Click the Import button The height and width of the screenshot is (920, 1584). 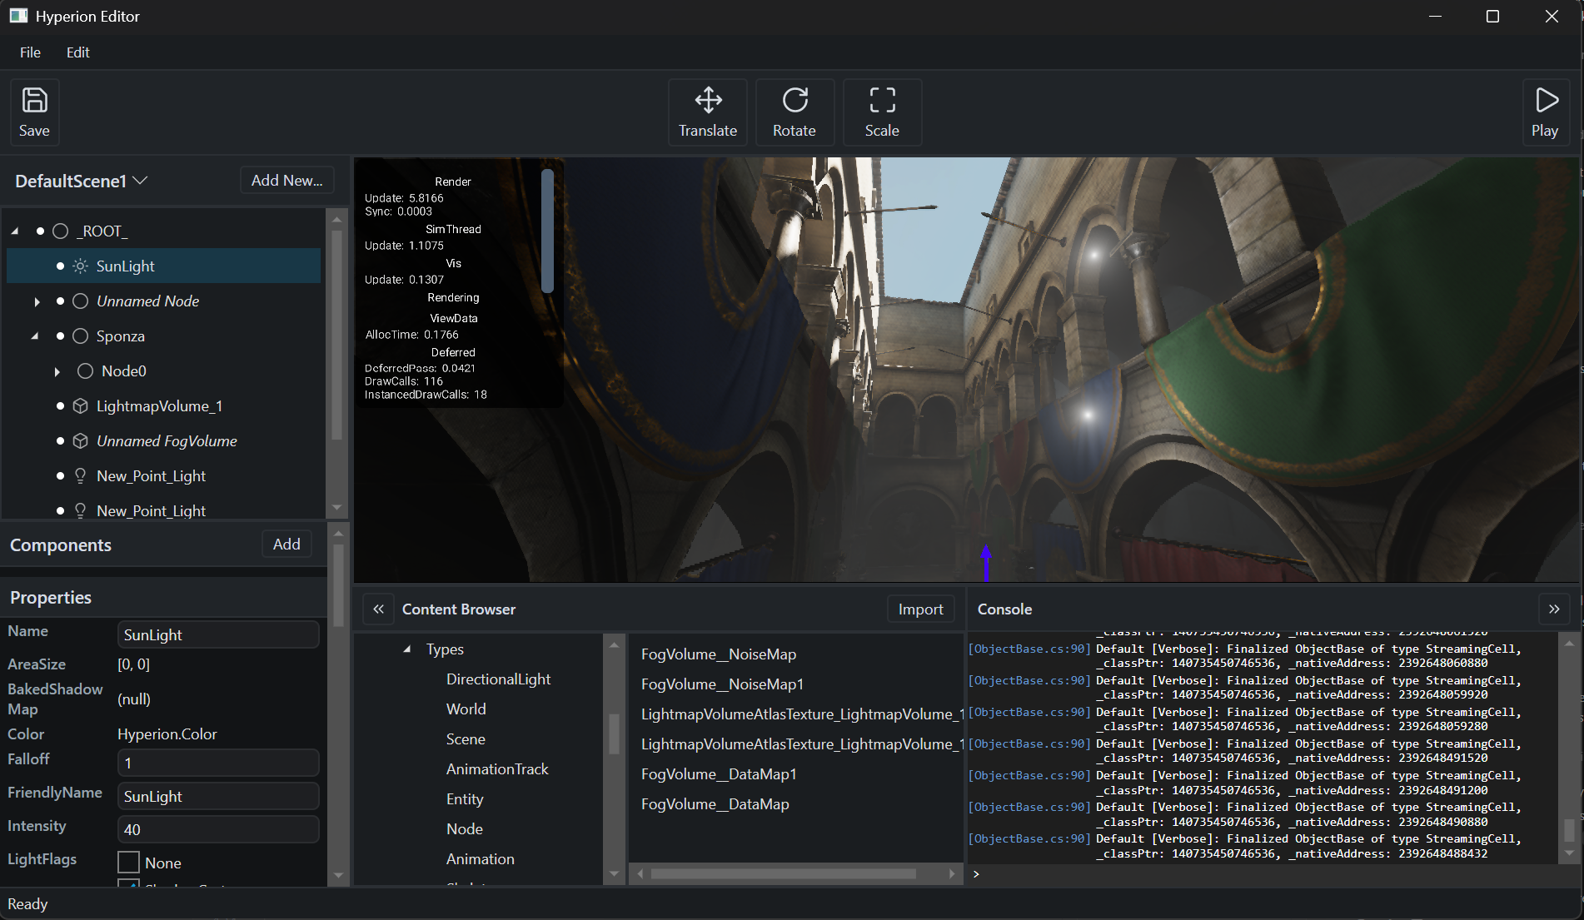click(920, 609)
